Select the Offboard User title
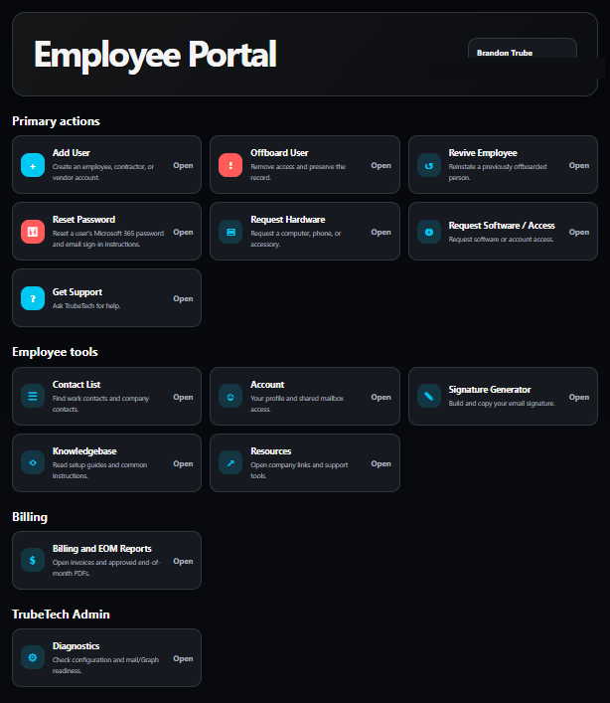The image size is (610, 703). [279, 153]
